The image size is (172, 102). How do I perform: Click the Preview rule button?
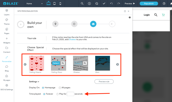pos(104,82)
